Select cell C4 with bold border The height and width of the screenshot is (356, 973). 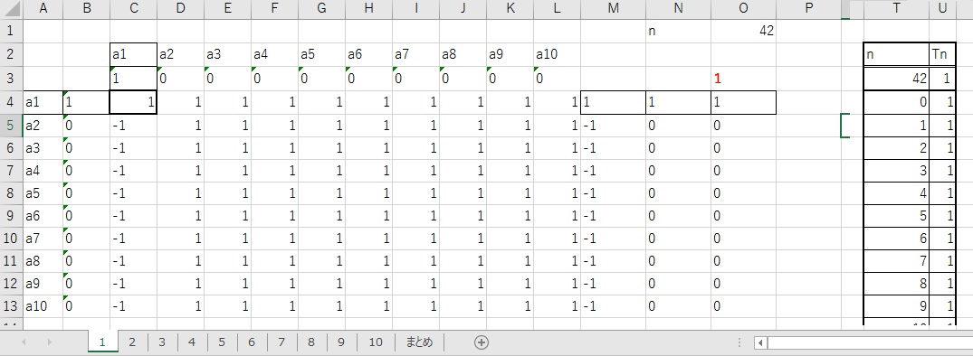coord(133,103)
